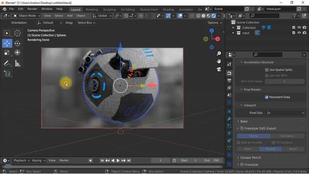Open the Global orientation dropdown

point(102,16)
